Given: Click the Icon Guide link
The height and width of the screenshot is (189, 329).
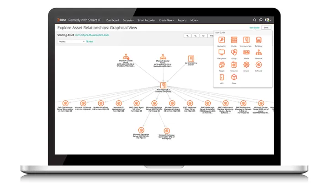Looking at the screenshot, I should (x=255, y=28).
